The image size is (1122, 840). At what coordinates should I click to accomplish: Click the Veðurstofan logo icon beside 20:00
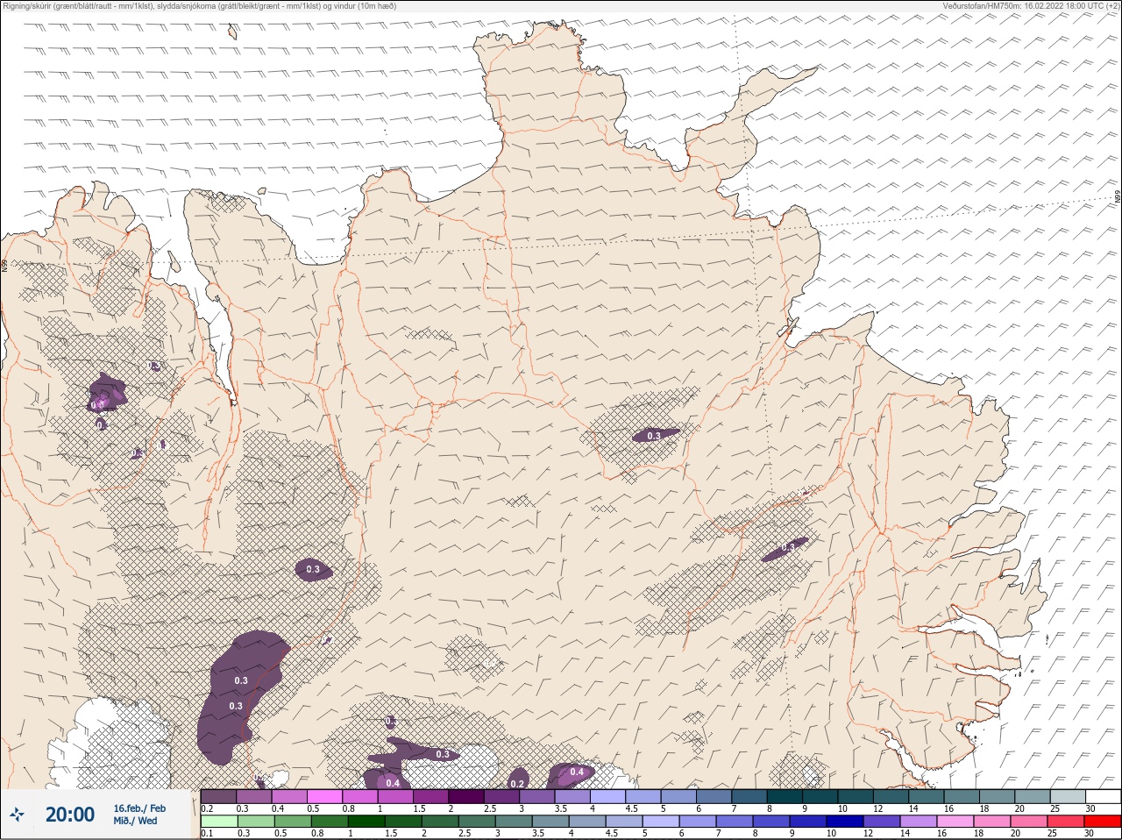[18, 815]
